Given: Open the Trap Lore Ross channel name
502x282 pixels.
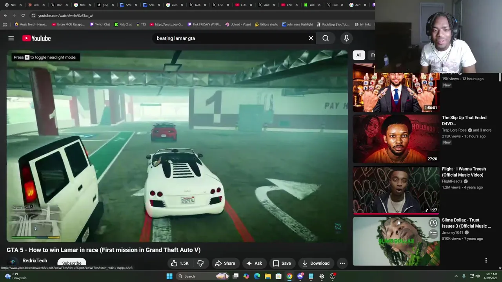Looking at the screenshot, I should click(454, 130).
